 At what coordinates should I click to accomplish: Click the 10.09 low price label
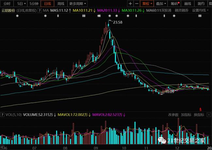170,92
